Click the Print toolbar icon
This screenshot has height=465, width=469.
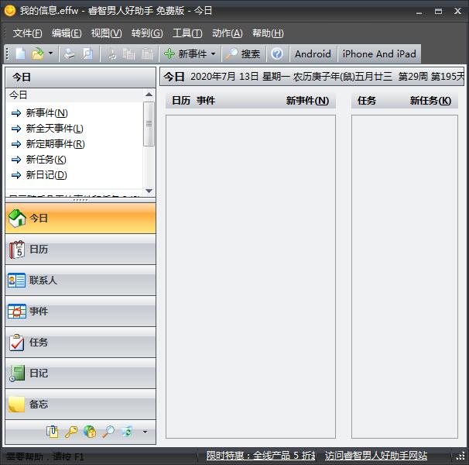(x=70, y=54)
